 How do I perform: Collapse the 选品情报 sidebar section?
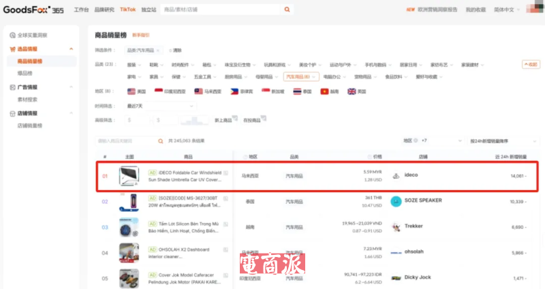[x=71, y=49]
